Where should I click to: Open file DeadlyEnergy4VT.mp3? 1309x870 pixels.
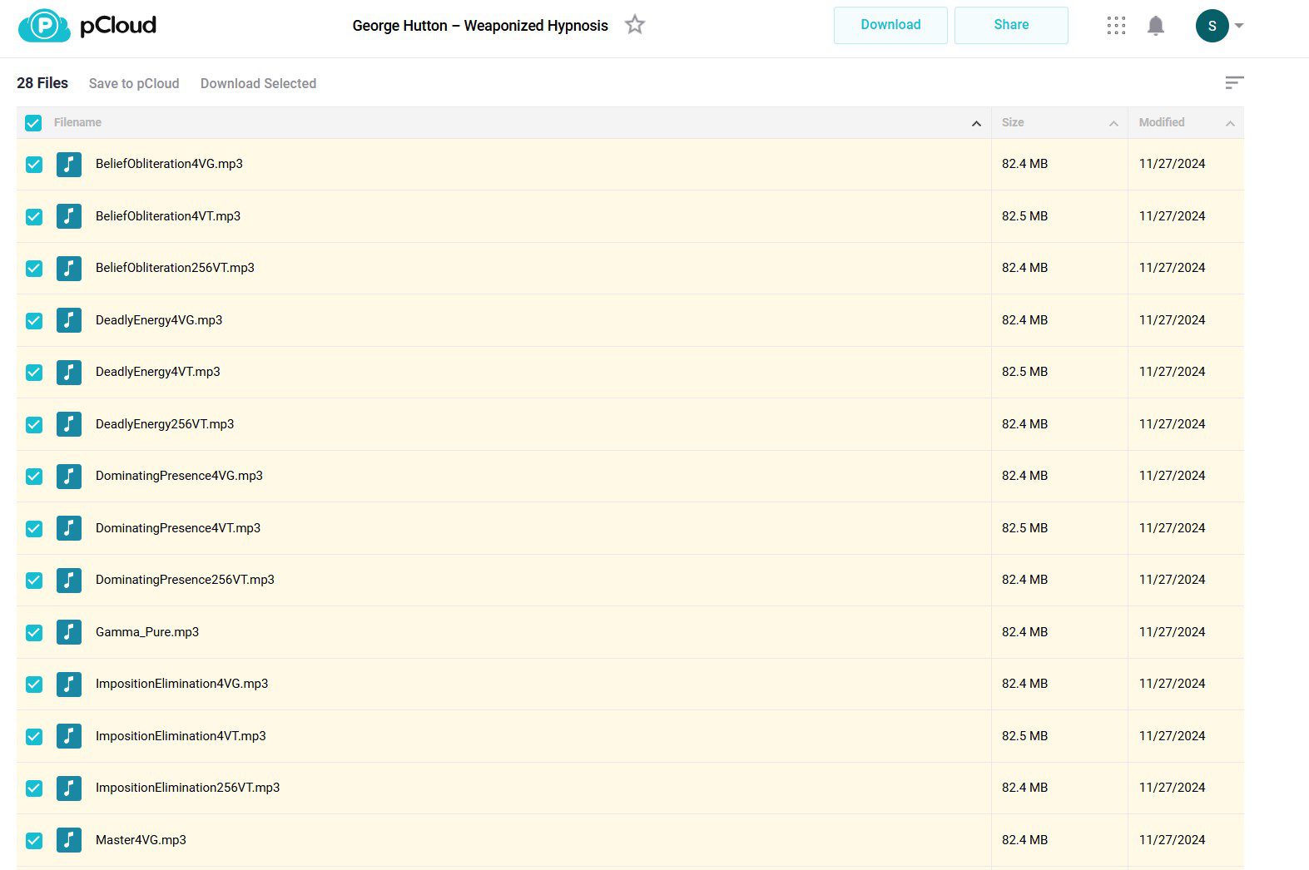158,372
